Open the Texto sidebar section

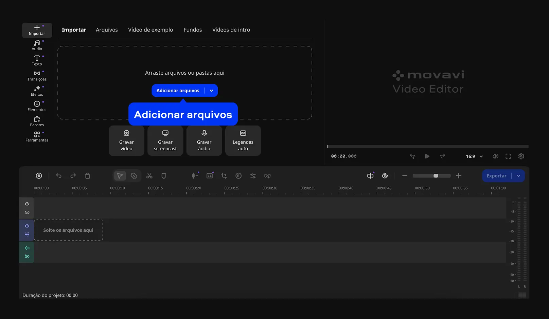[37, 60]
